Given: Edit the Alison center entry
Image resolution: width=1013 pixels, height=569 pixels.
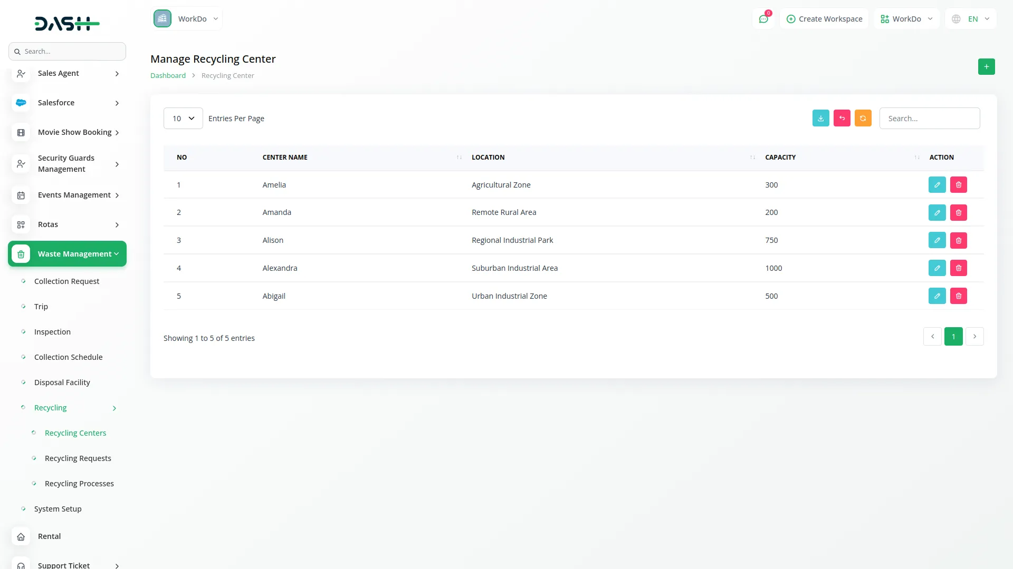Looking at the screenshot, I should (936, 240).
